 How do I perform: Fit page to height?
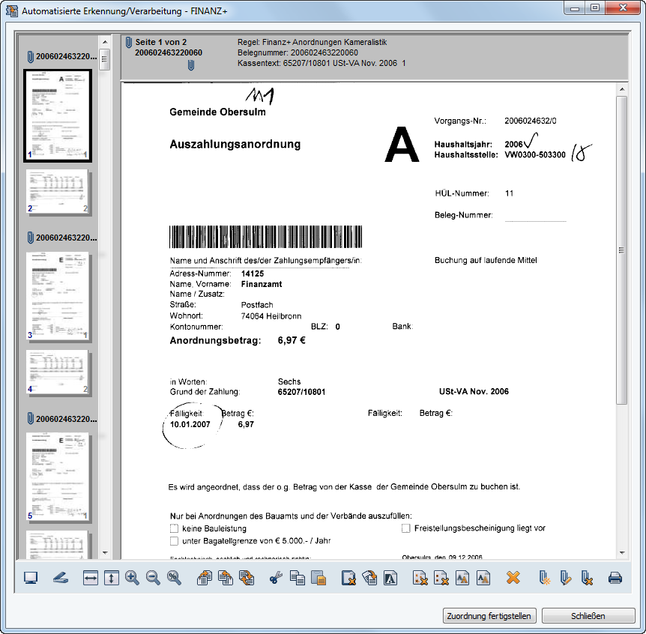pos(112,579)
